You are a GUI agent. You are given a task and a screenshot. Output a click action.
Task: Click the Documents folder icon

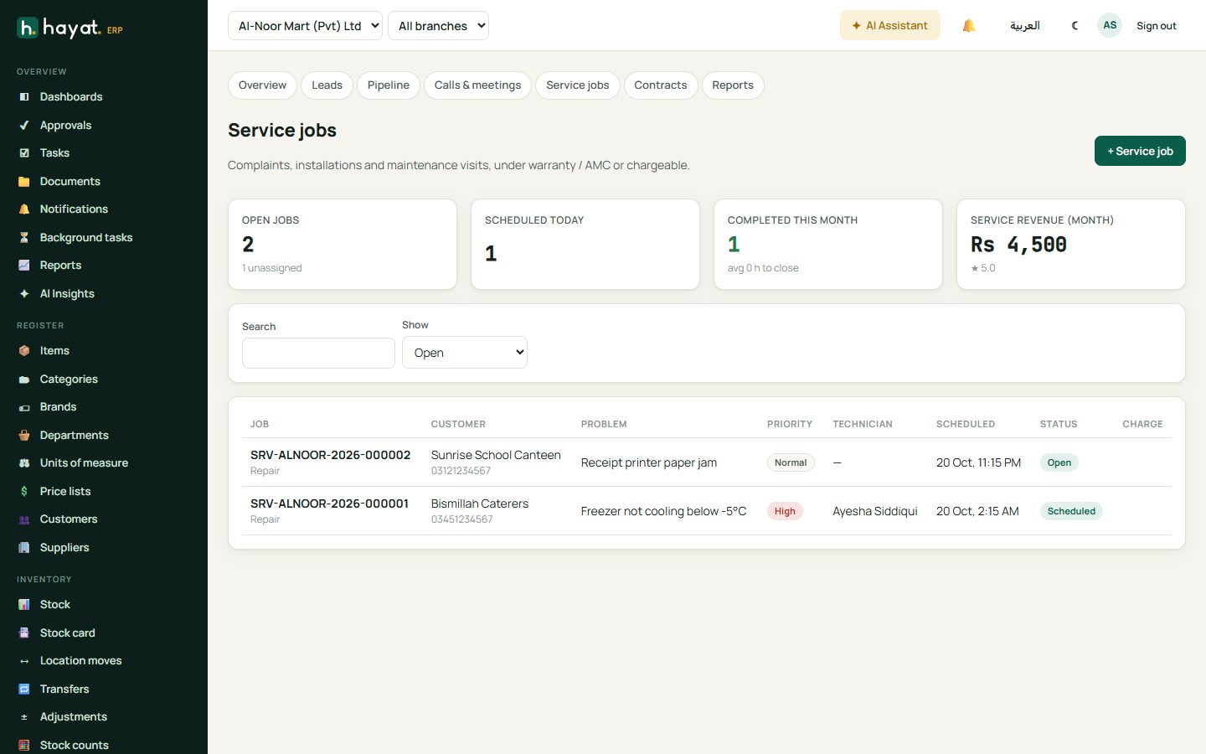click(x=24, y=182)
